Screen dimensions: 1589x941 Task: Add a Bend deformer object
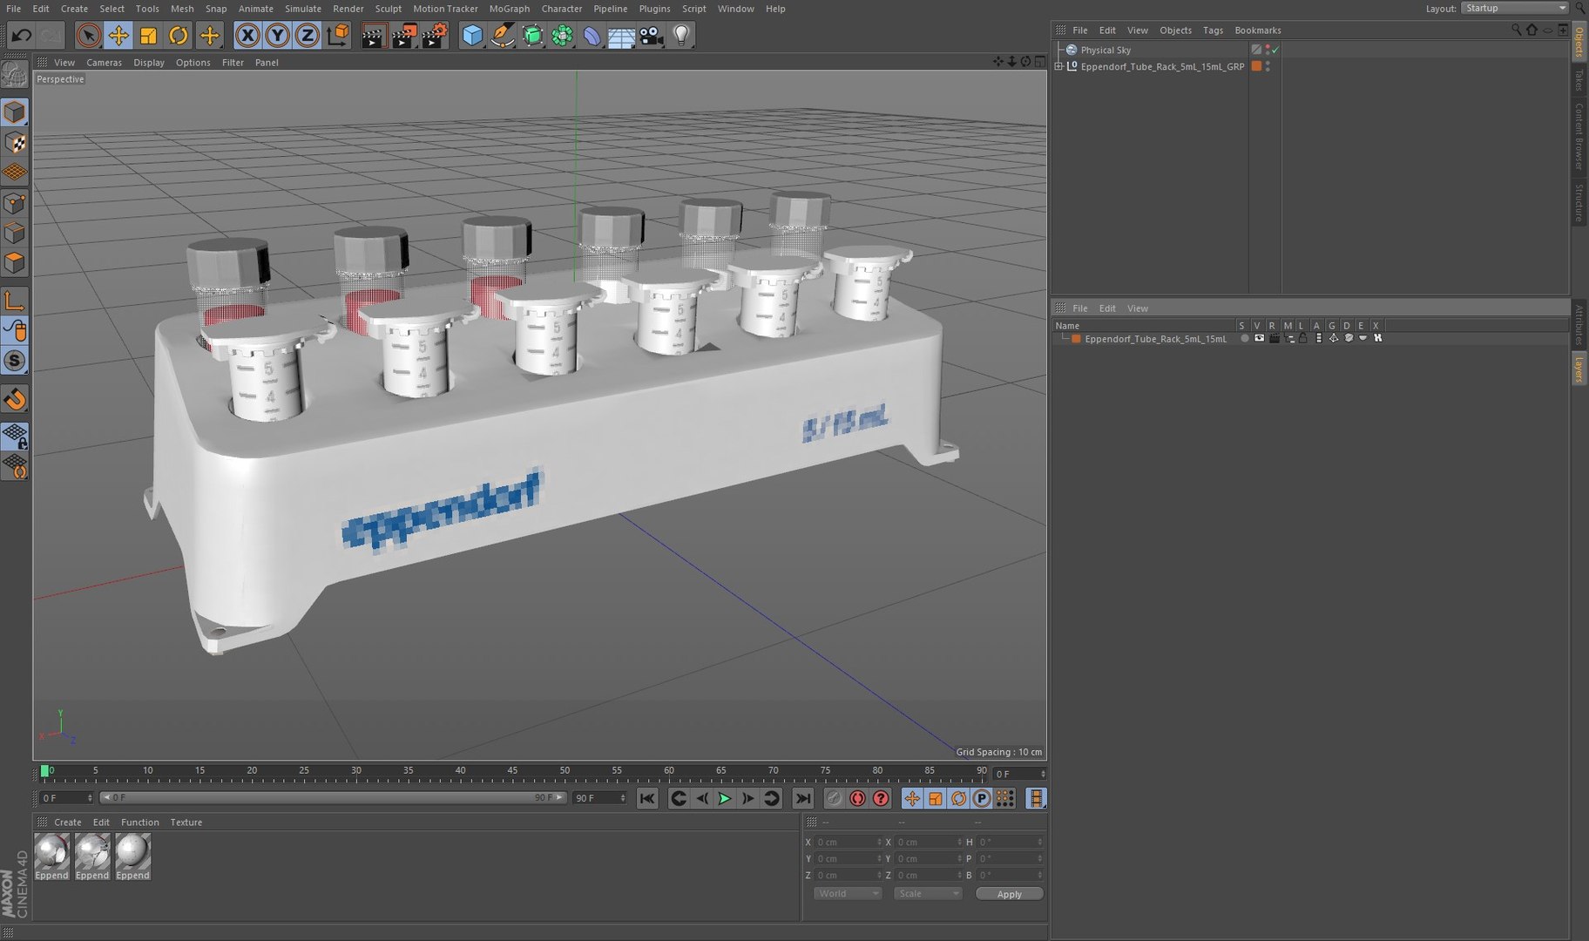pos(592,36)
